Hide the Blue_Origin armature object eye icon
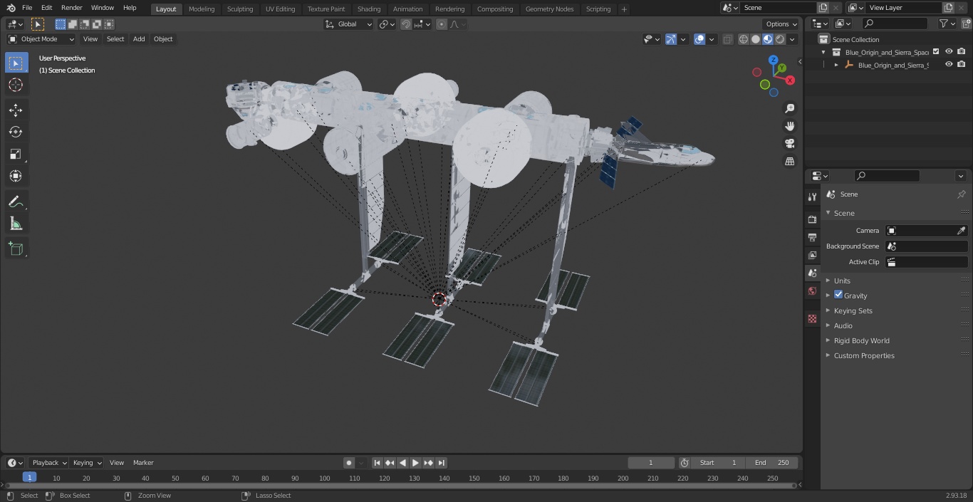Image resolution: width=973 pixels, height=502 pixels. (x=949, y=65)
